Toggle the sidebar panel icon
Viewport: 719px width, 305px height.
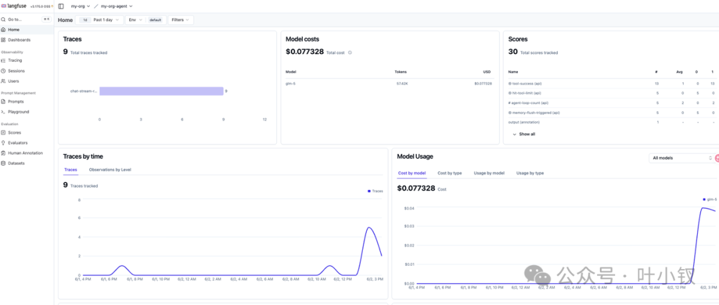tap(61, 7)
